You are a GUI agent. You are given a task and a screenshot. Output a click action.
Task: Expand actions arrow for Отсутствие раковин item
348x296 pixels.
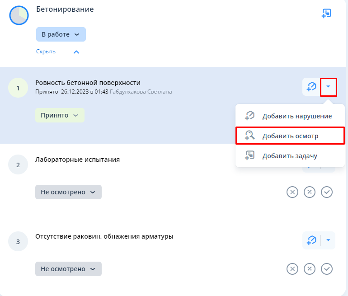coord(329,240)
